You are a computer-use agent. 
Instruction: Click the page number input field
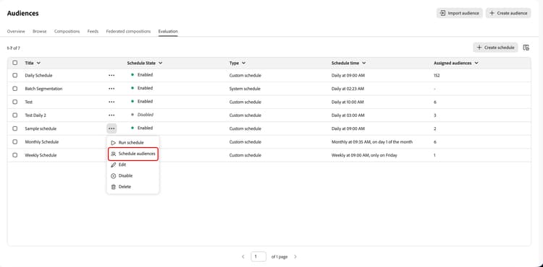tap(258, 257)
